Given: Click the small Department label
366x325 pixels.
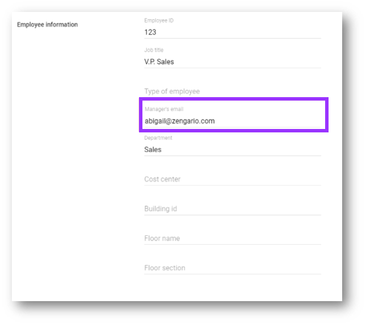Looking at the screenshot, I should [158, 138].
